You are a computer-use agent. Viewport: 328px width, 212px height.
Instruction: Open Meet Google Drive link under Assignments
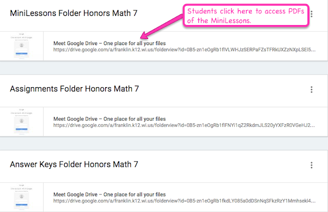pyautogui.click(x=110, y=119)
